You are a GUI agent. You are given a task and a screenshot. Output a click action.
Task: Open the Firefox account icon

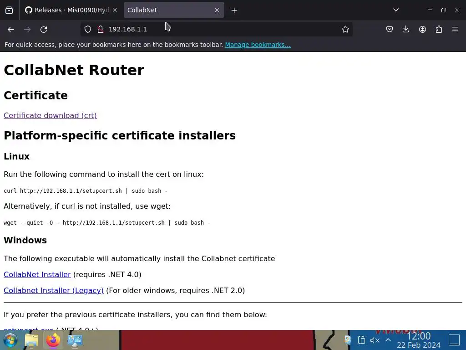point(422,29)
